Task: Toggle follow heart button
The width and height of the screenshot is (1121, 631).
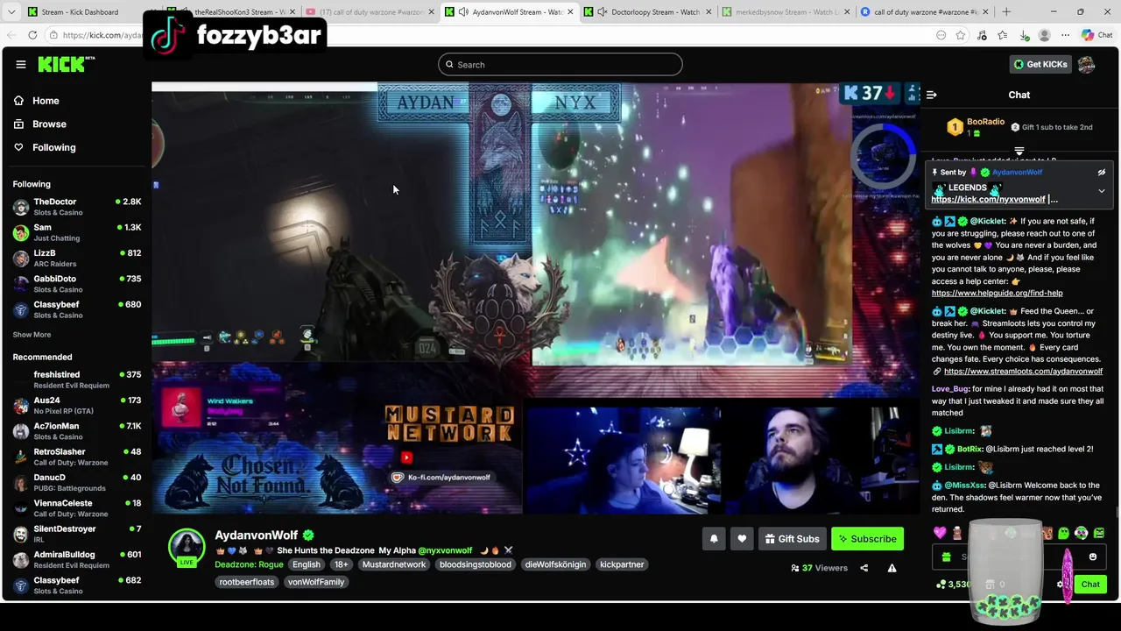Action: pyautogui.click(x=742, y=539)
